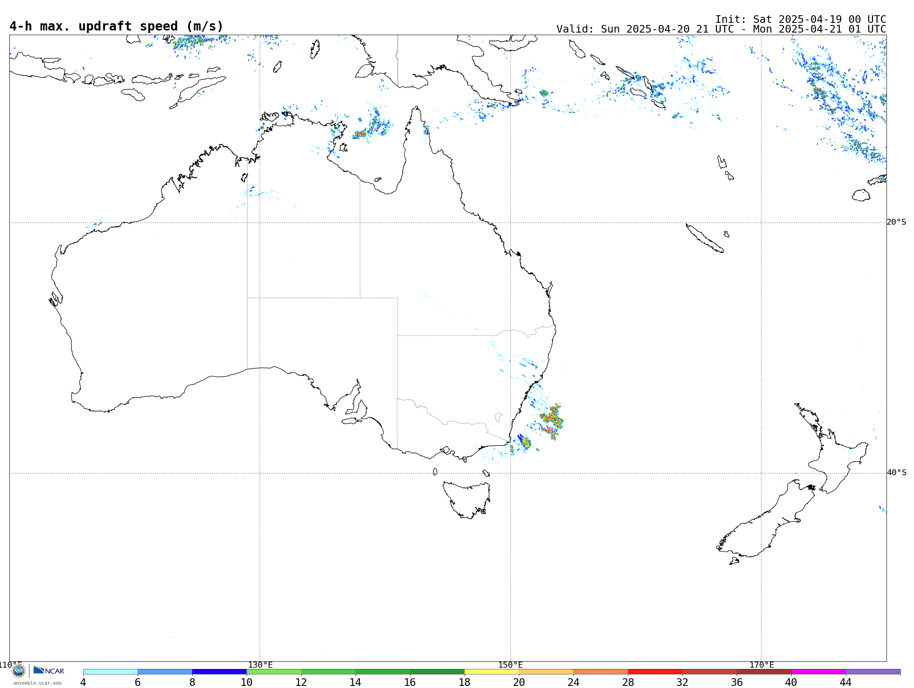The height and width of the screenshot is (688, 914).
Task: Click the colorbar tick label '8'
Action: pyautogui.click(x=192, y=682)
